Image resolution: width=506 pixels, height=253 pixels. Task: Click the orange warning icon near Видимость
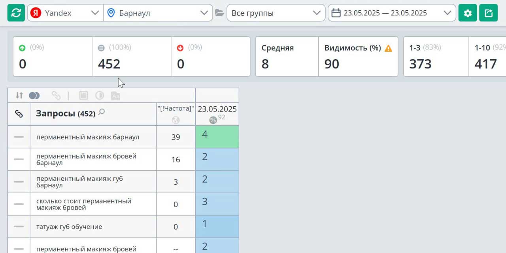point(388,48)
